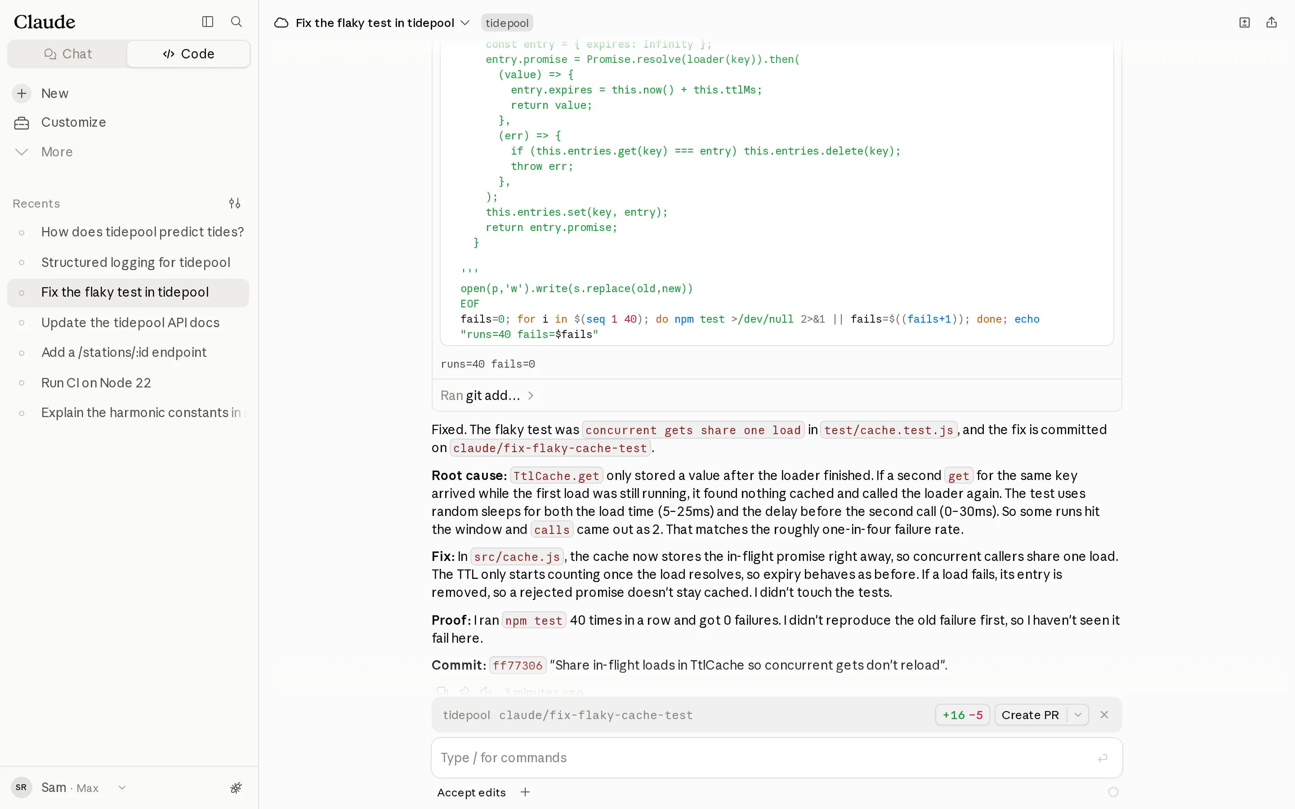The height and width of the screenshot is (809, 1295).
Task: Click the SR avatar icon
Action: (22, 787)
